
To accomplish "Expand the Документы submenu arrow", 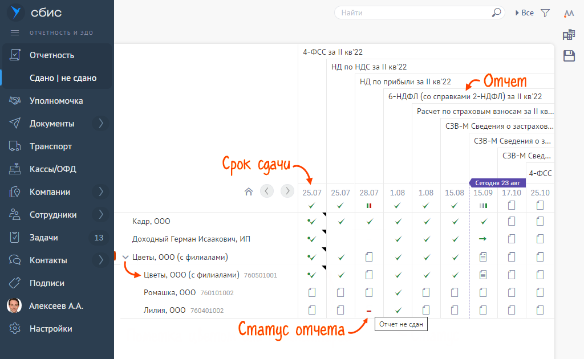I will (101, 124).
